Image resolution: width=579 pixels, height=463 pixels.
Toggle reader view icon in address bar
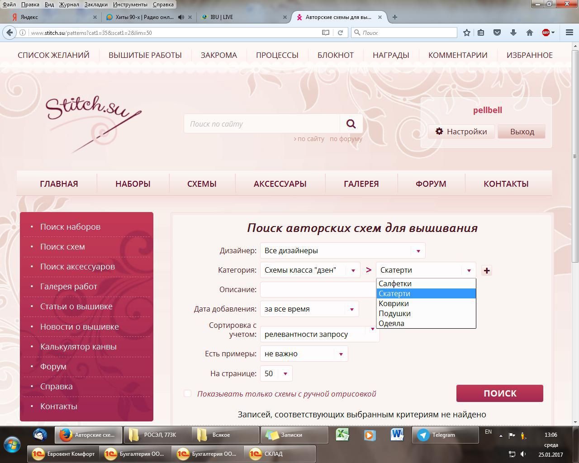pos(325,33)
